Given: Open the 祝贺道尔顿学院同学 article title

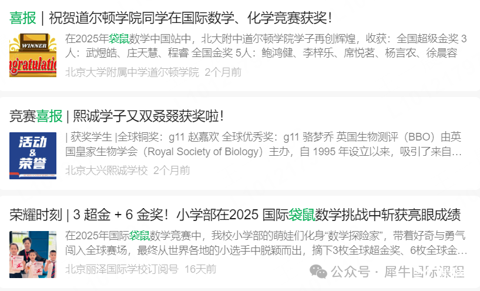Looking at the screenshot, I should 170,18.
